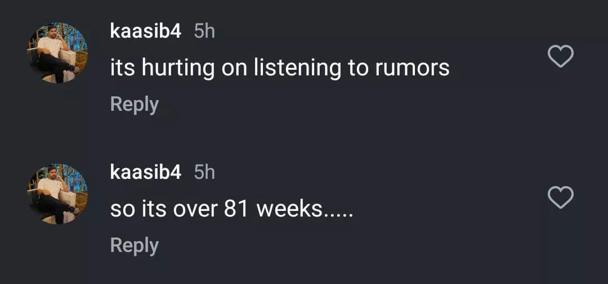
Task: Click username kaasib4 above the 81 weeks comment
Action: 146,173
